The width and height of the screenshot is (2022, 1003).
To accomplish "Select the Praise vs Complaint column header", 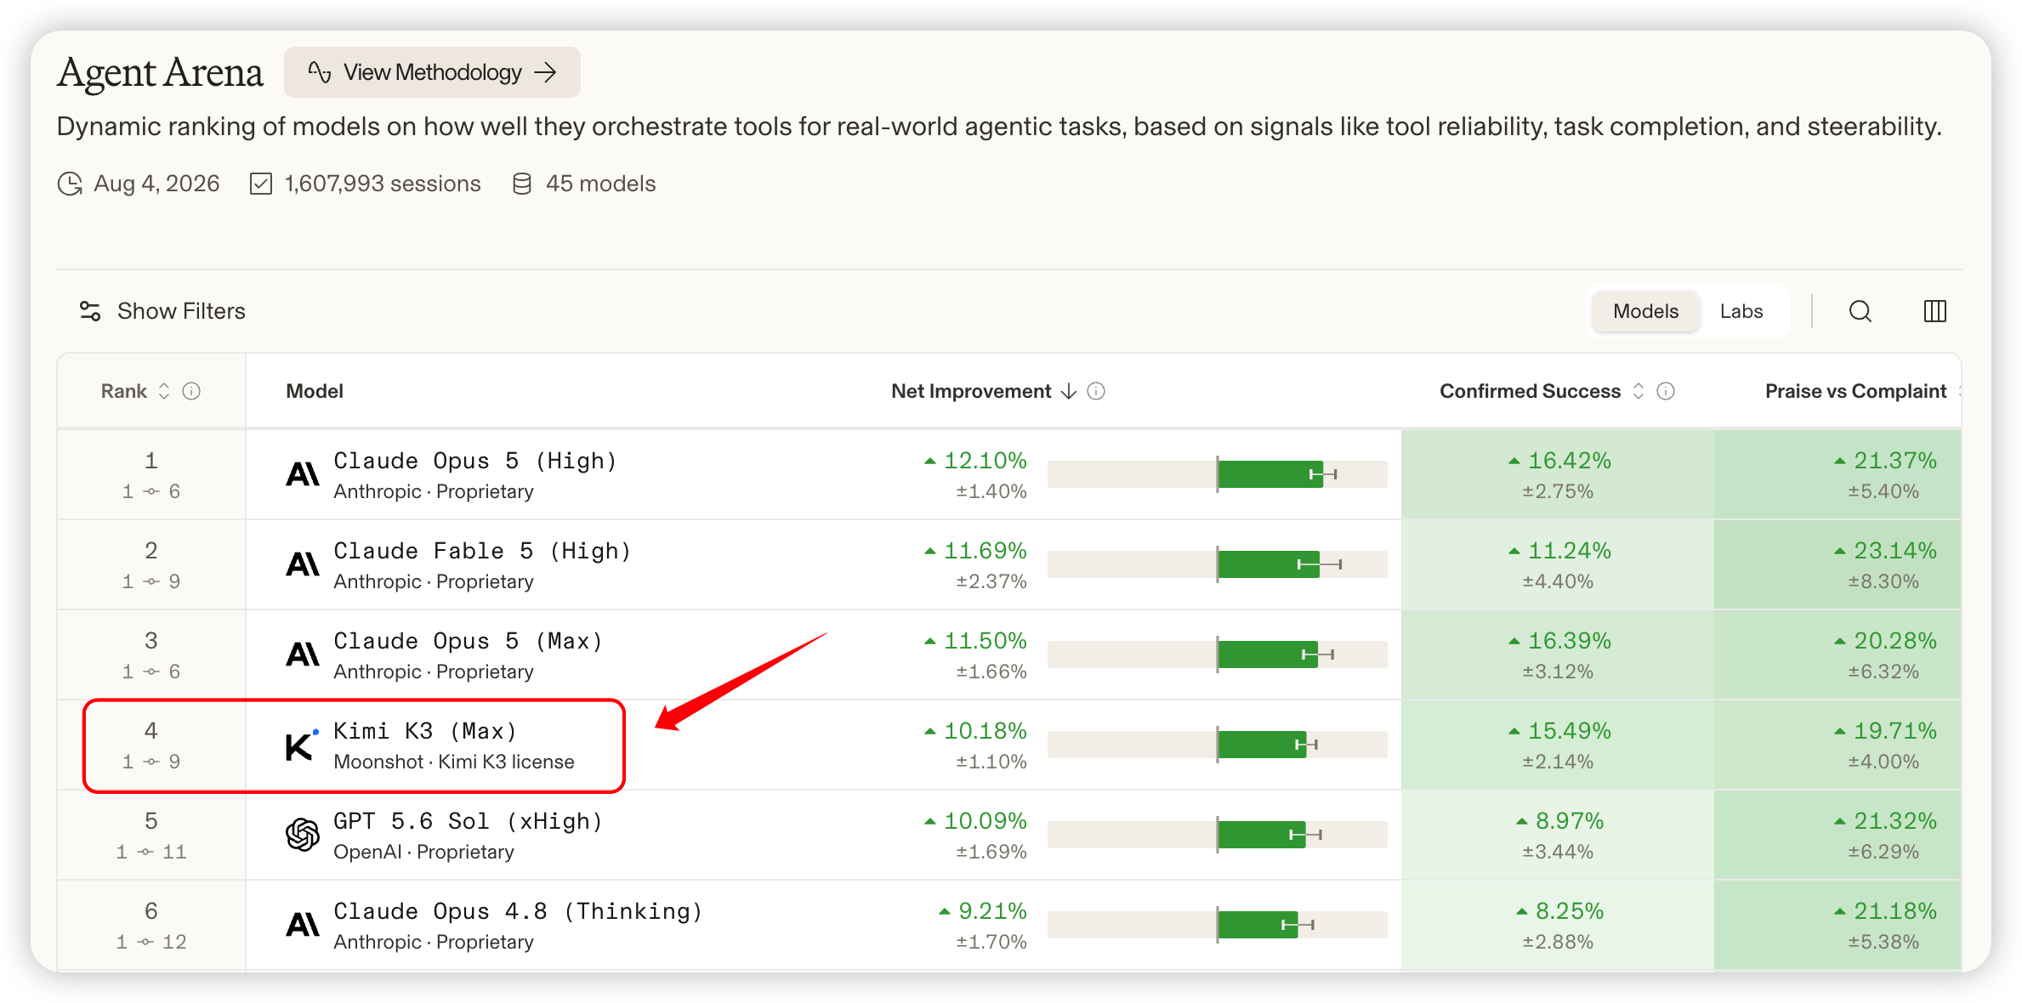I will coord(1856,391).
